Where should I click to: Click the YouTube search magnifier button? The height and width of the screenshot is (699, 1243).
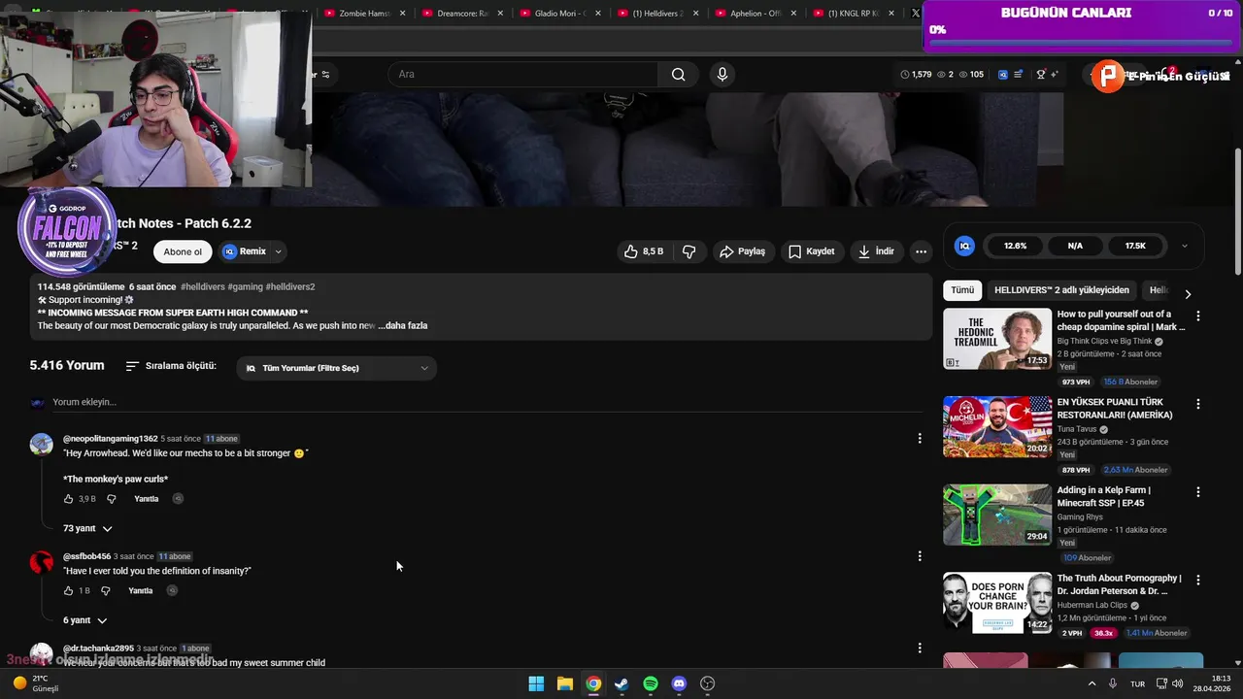(x=678, y=75)
